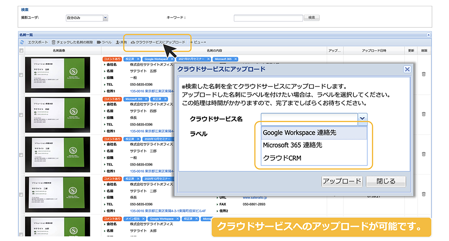Screen dimensions: 449x241
Task: Open the 撮影ユーザ dropdown showing 自分のみ
Action: [106, 18]
